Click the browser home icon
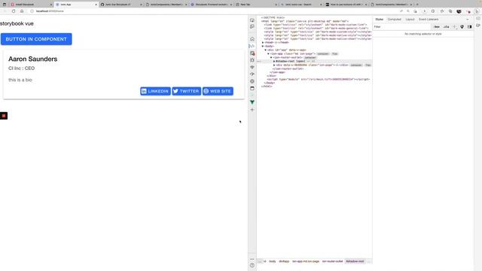The image size is (482, 271). (x=22, y=11)
